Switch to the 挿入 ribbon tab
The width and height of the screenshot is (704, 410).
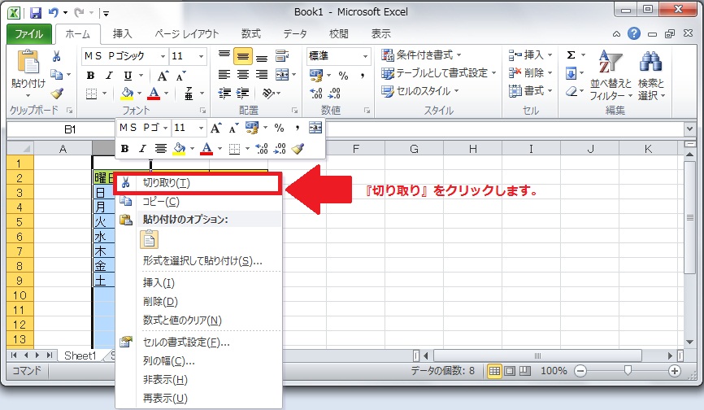[x=122, y=33]
